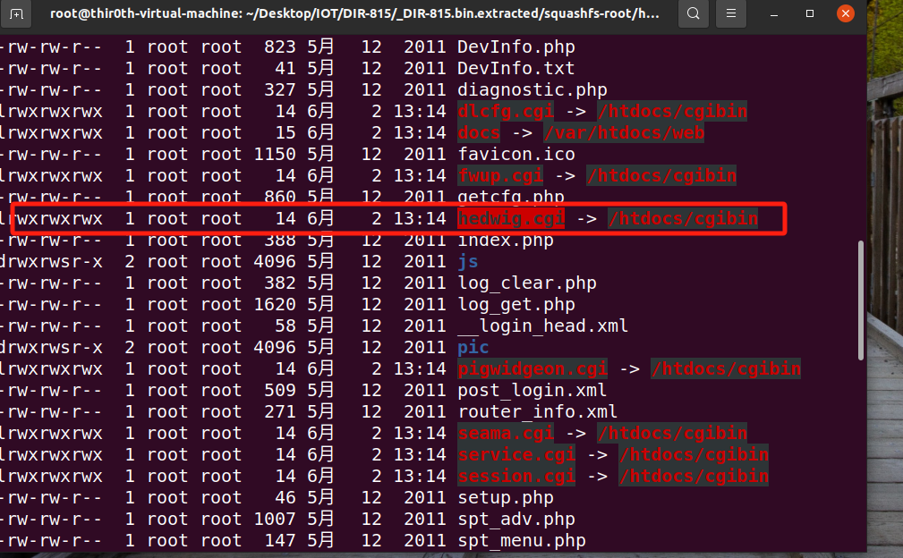
Task: Open a new terminal tab
Action: coord(15,13)
